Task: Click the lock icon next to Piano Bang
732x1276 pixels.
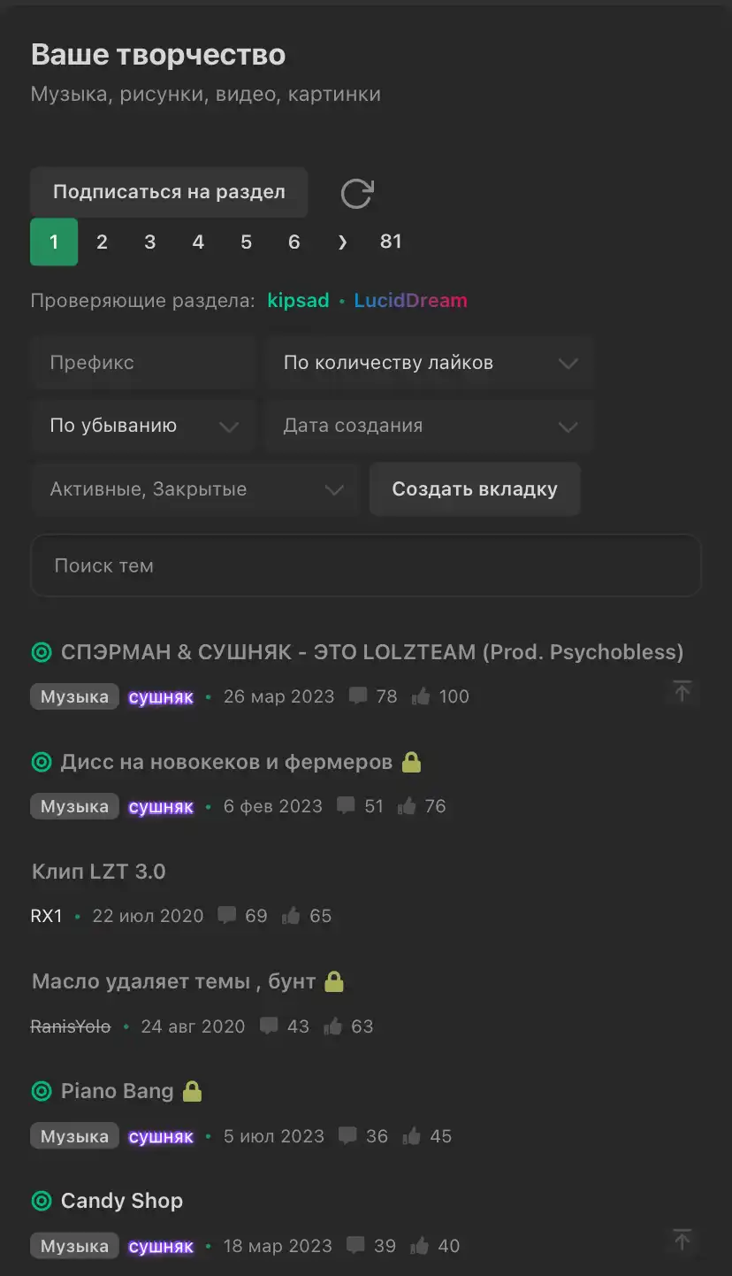Action: (192, 1091)
